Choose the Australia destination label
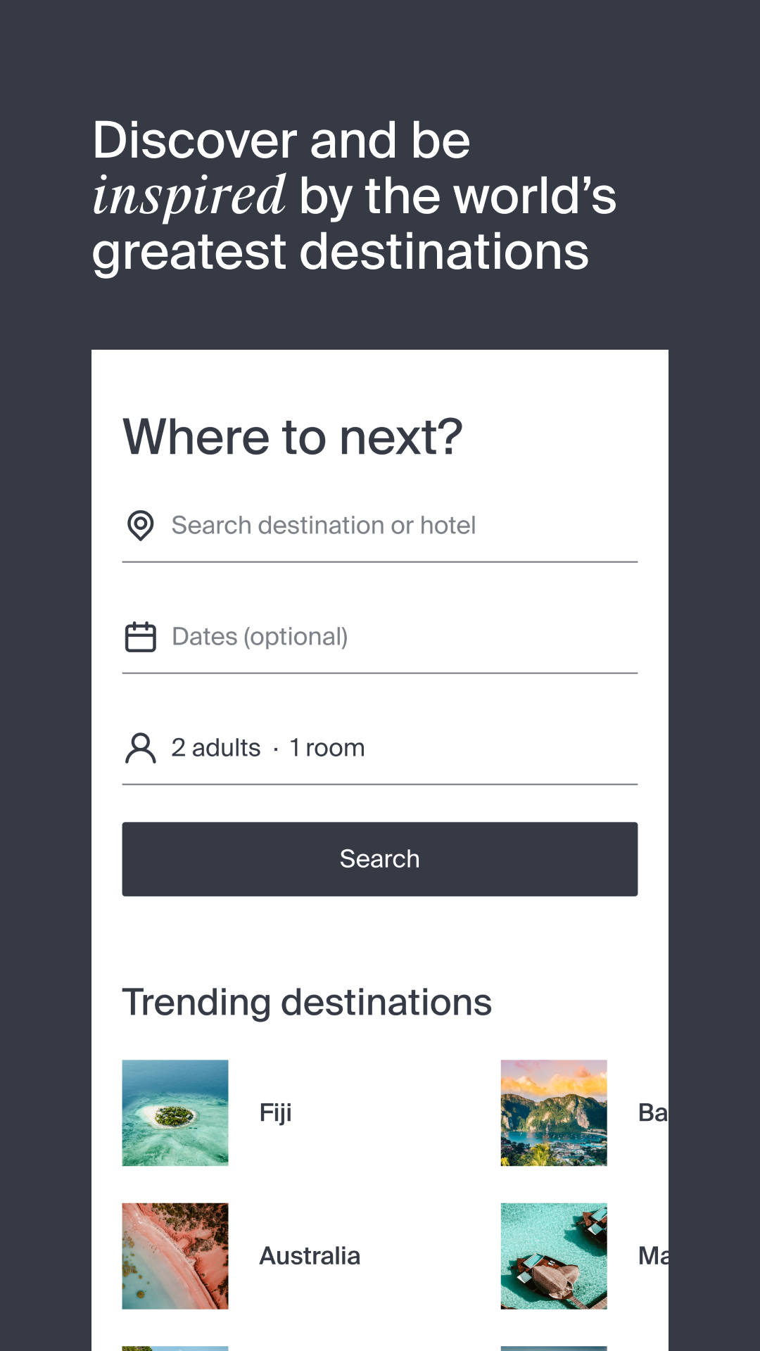This screenshot has height=1351, width=760. click(310, 1256)
